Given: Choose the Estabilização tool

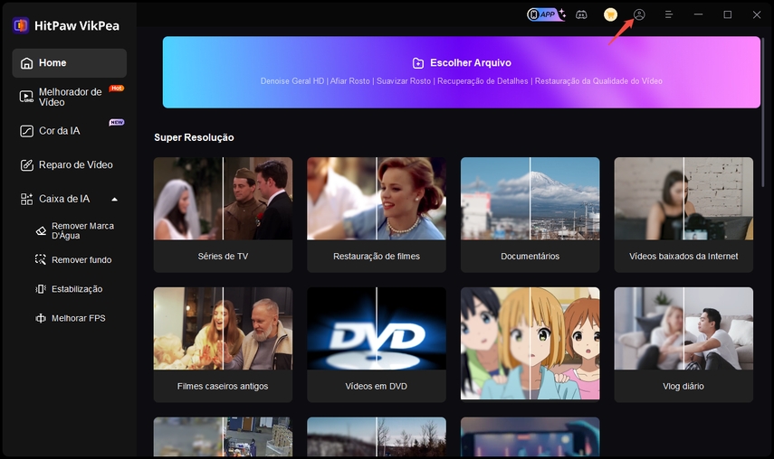Looking at the screenshot, I should pyautogui.click(x=76, y=289).
